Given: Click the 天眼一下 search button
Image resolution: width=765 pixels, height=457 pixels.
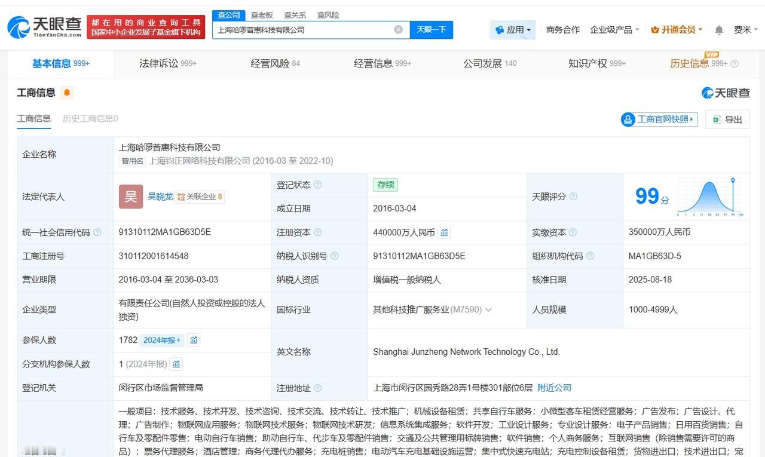Looking at the screenshot, I should click(432, 29).
